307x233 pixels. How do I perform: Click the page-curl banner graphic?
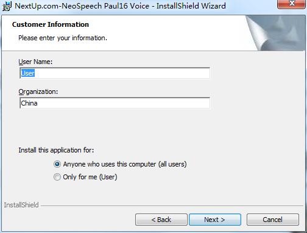275,33
